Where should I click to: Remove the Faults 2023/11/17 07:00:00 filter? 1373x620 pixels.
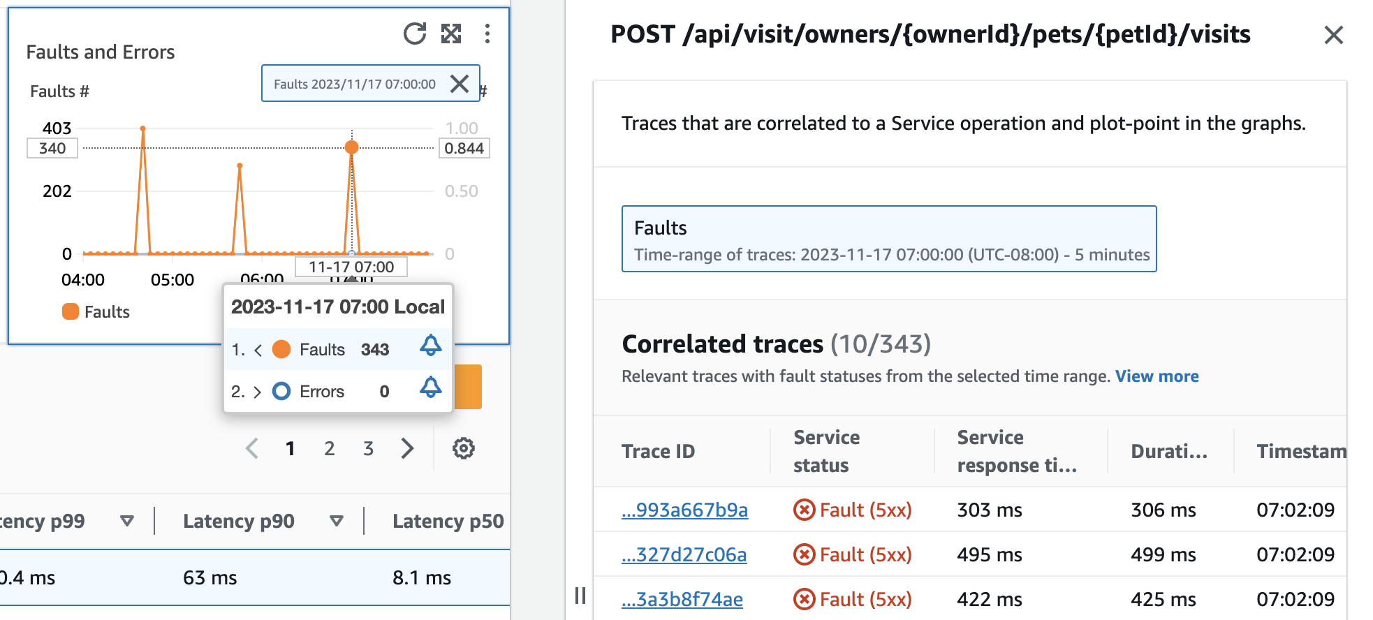(x=460, y=84)
